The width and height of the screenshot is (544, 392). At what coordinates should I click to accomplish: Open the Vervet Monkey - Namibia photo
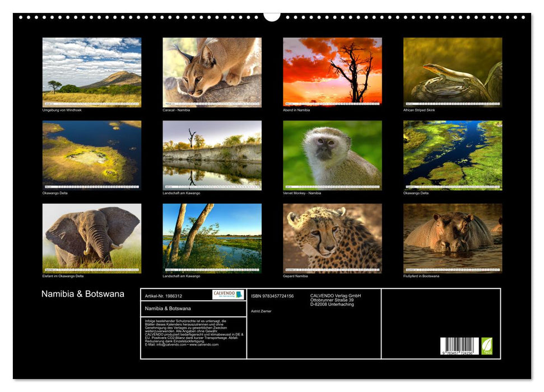coord(332,155)
